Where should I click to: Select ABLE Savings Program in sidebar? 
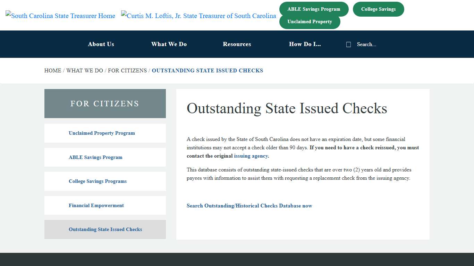(95, 157)
